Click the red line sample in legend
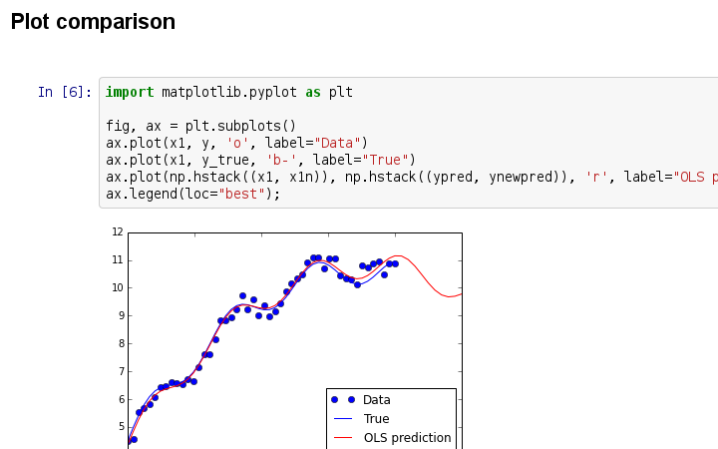The width and height of the screenshot is (718, 449). click(343, 438)
